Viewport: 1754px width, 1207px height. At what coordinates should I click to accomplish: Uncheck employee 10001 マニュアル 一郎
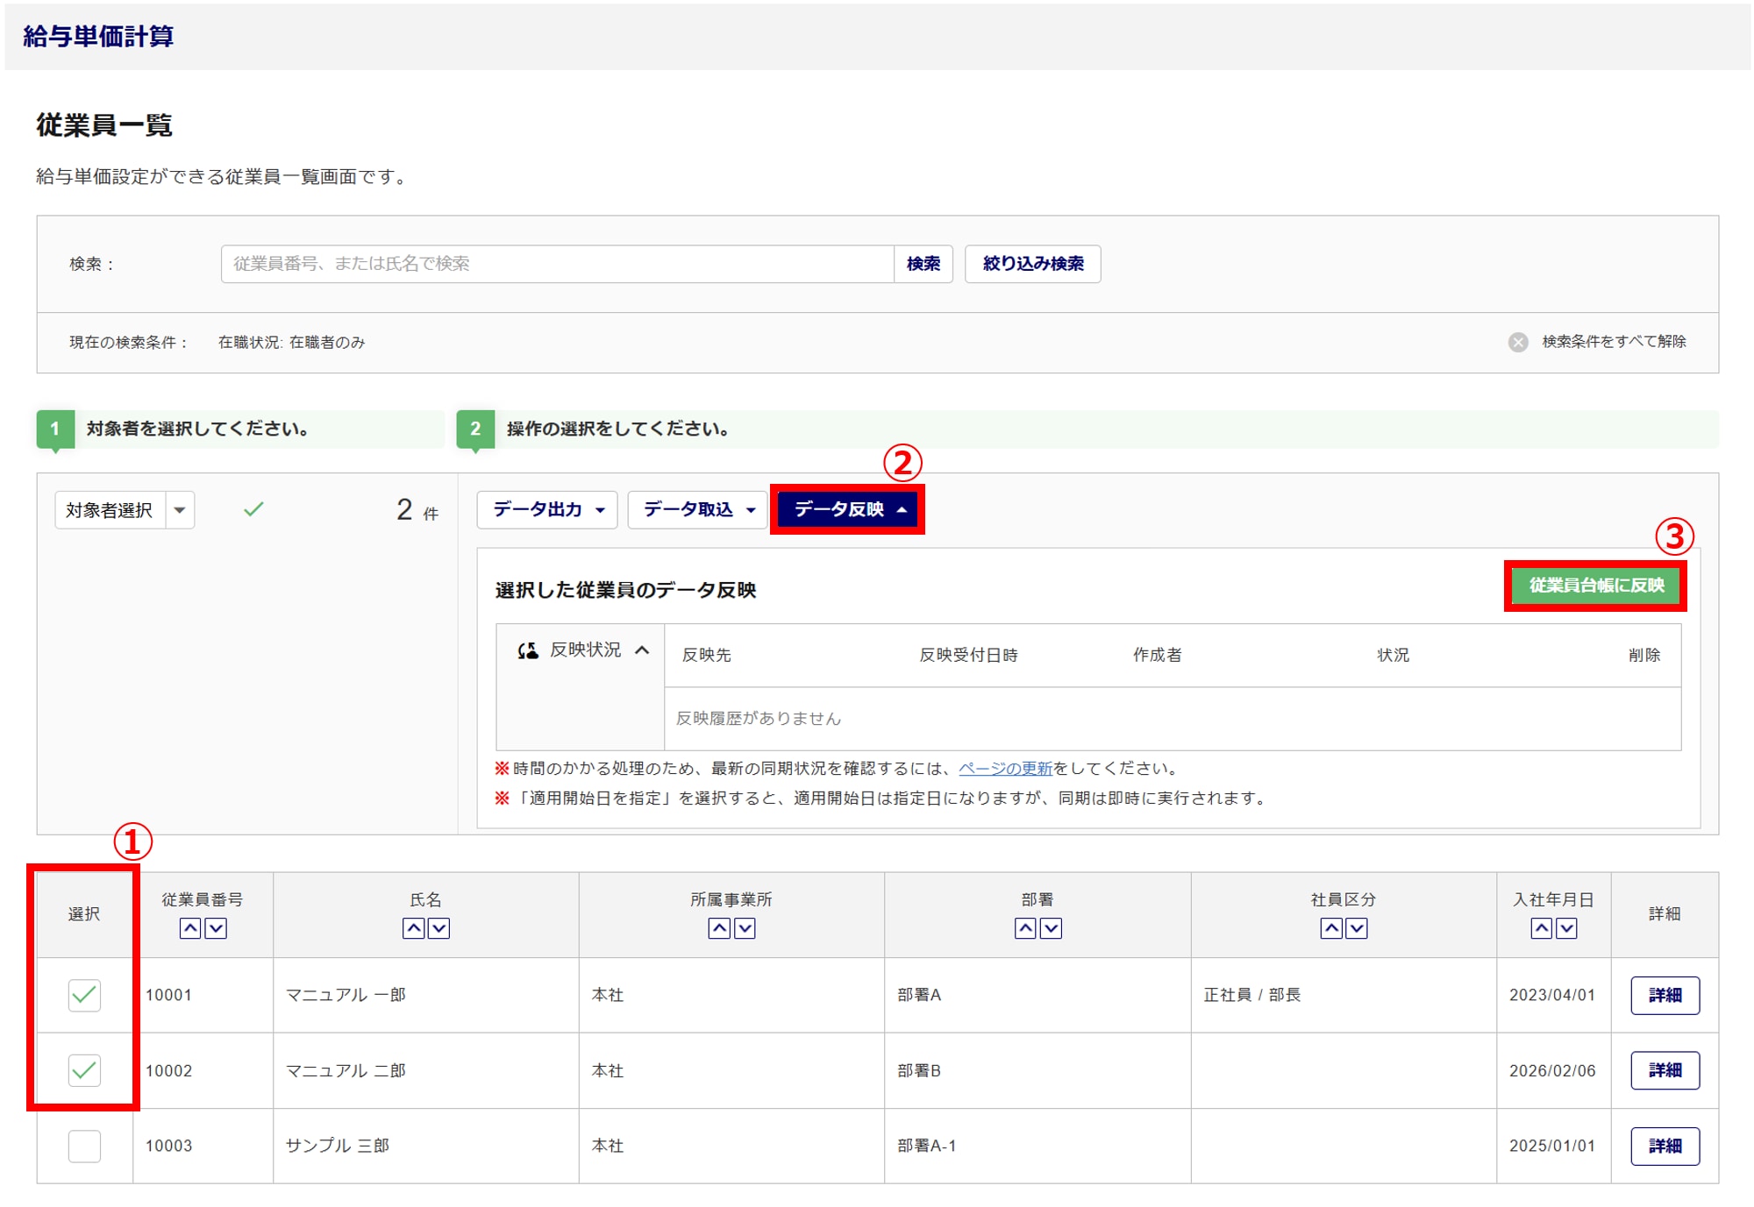tap(84, 995)
